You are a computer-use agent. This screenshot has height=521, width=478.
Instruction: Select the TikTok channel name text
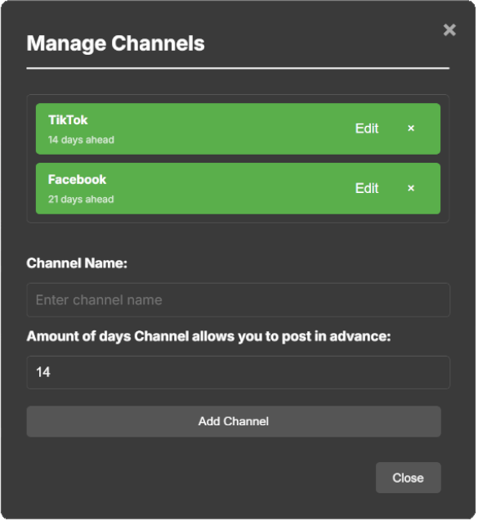point(68,120)
